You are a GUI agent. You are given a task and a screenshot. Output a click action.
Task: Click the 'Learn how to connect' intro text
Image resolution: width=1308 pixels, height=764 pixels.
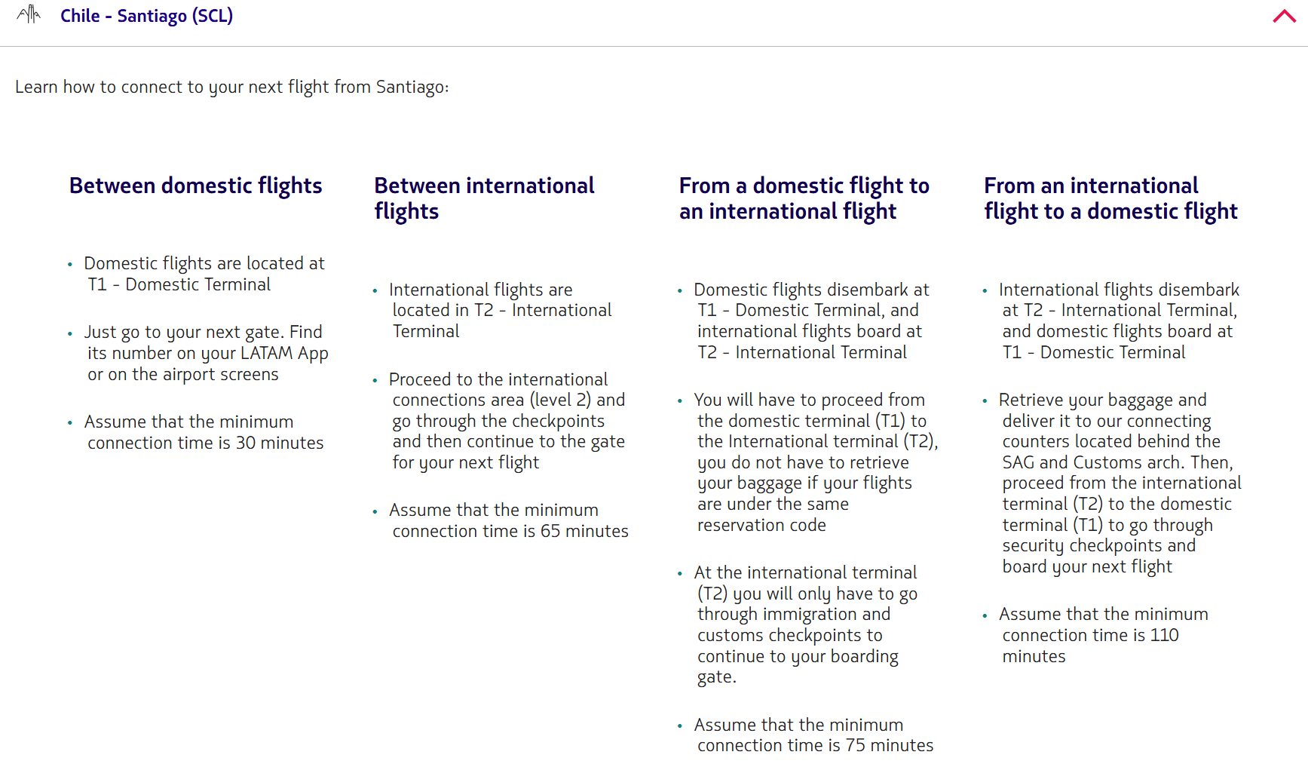click(232, 87)
